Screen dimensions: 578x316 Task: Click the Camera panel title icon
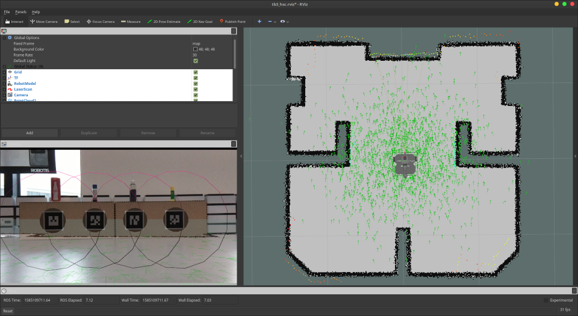(4, 144)
